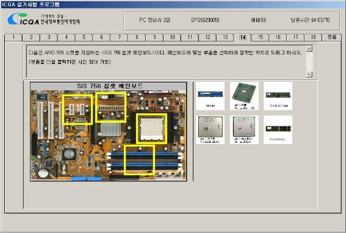Select the blue memory module thumbnail
The width and height of the screenshot is (346, 235).
click(210, 96)
